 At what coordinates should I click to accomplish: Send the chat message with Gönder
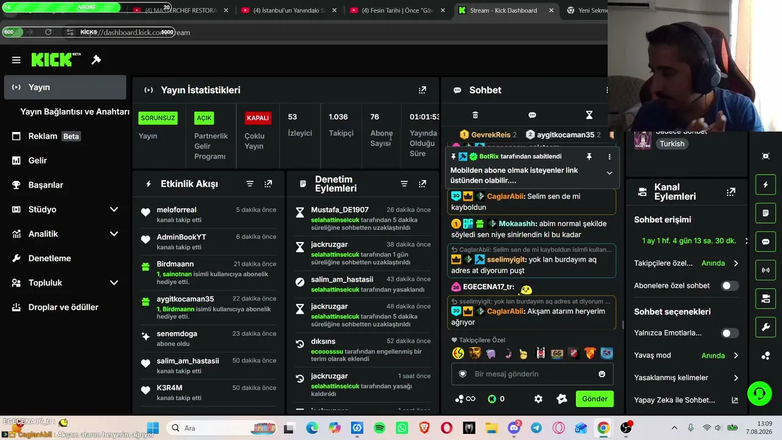tap(594, 399)
